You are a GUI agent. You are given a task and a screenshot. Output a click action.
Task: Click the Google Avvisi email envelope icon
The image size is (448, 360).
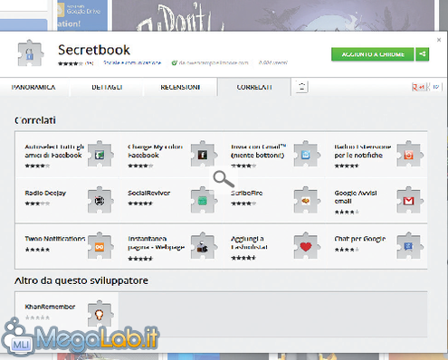pyautogui.click(x=409, y=200)
